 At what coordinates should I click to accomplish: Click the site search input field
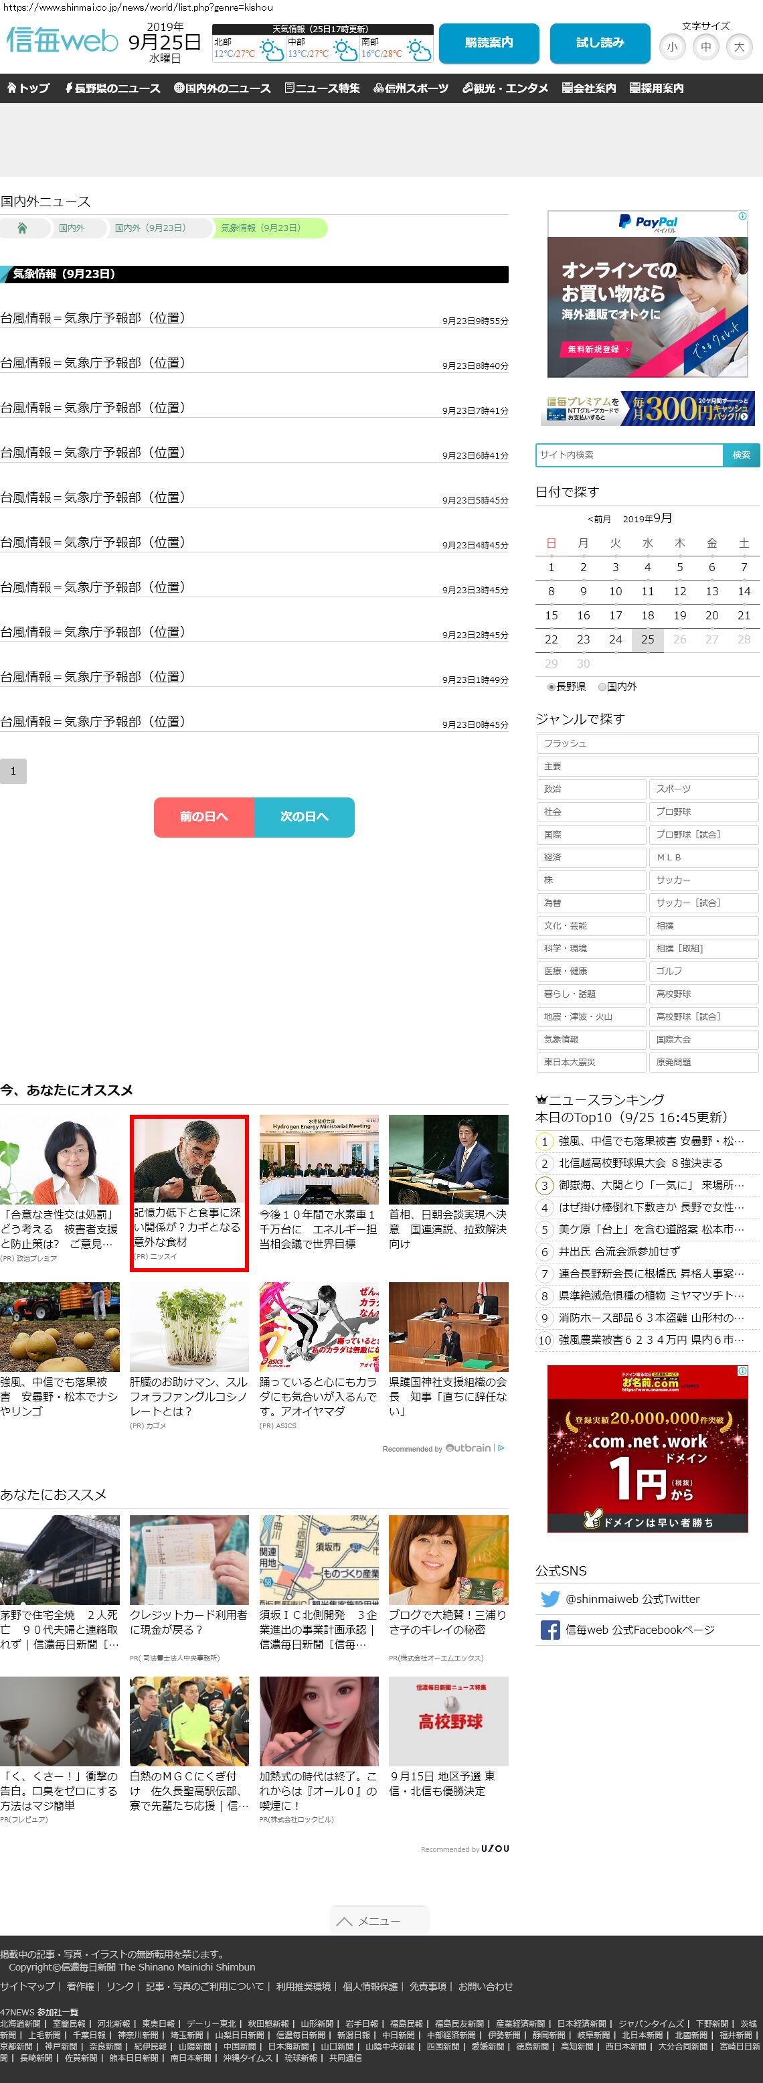629,455
